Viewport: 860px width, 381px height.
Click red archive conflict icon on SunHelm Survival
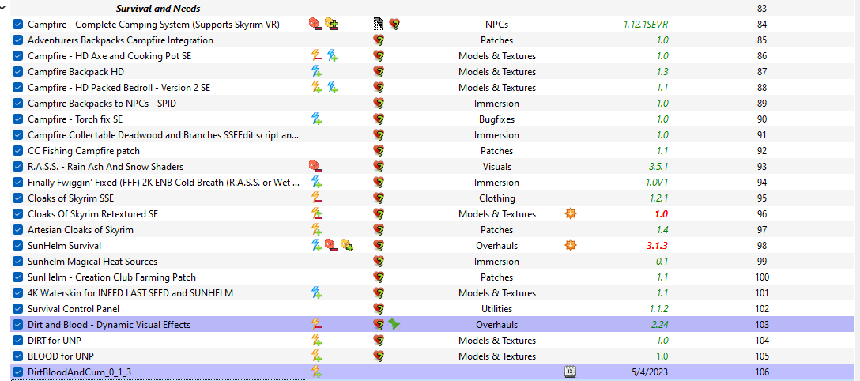[x=330, y=246]
